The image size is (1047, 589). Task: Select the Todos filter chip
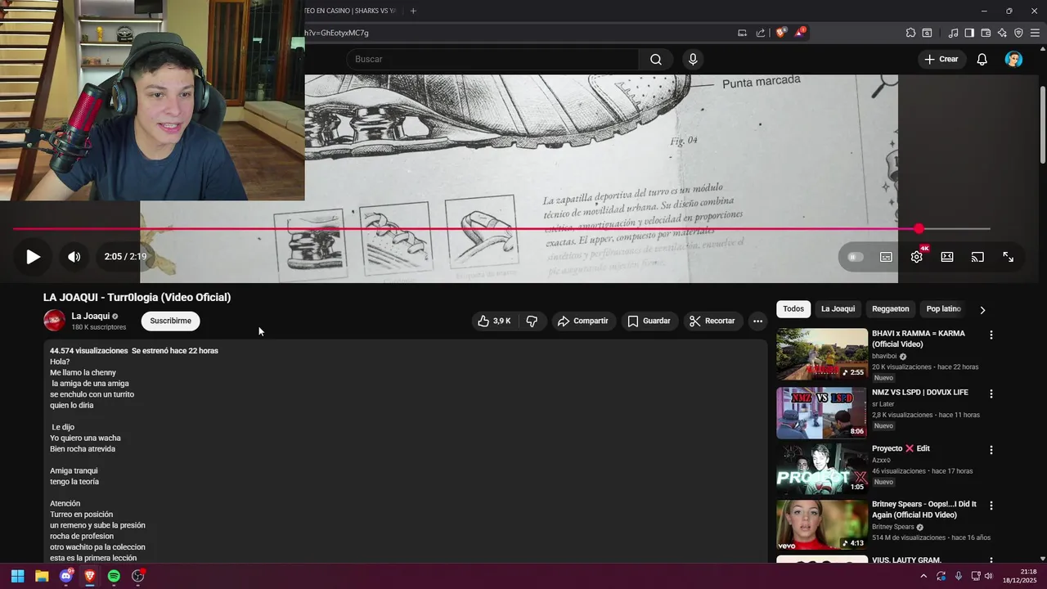click(x=793, y=309)
